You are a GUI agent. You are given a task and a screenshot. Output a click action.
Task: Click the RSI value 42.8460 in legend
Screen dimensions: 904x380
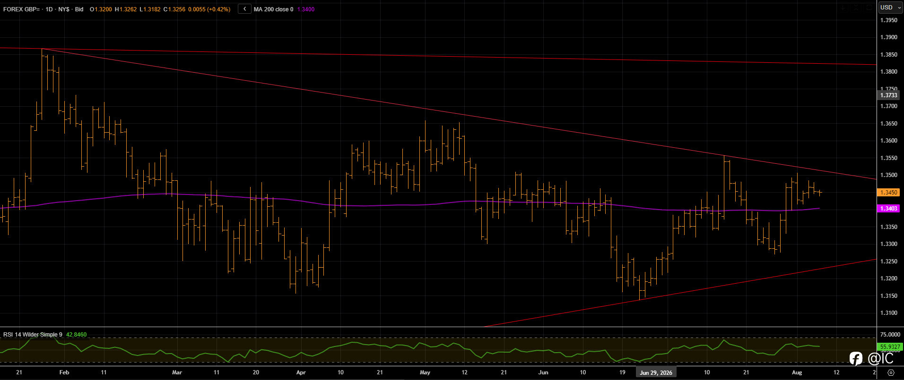tap(77, 335)
